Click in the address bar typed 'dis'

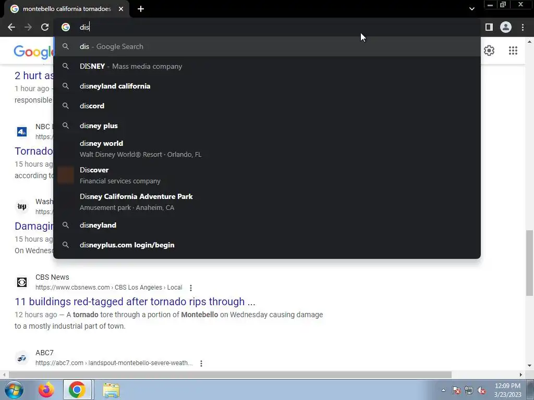[x=267, y=27]
